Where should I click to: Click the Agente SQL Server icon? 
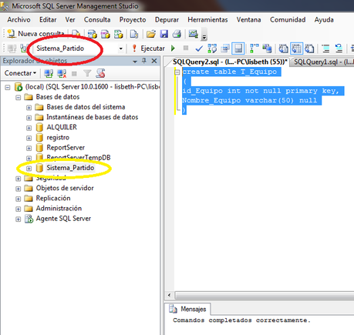pos(29,219)
